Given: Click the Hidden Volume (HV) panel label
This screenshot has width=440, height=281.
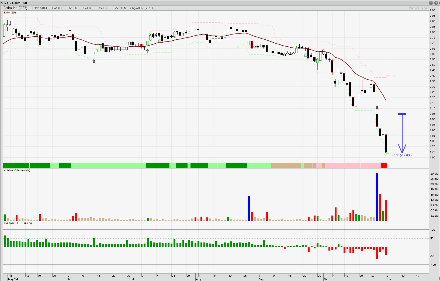Looking at the screenshot, I should [17, 171].
